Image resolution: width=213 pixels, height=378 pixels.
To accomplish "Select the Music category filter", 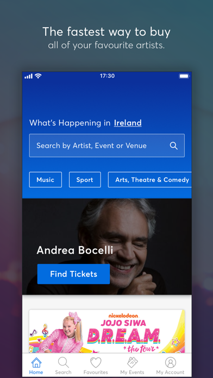I will coord(45,180).
